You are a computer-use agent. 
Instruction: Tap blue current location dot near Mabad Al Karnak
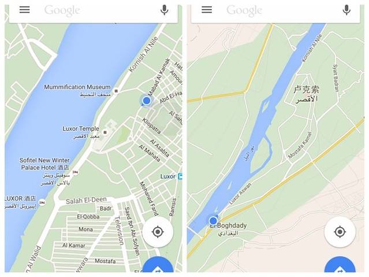(x=146, y=101)
